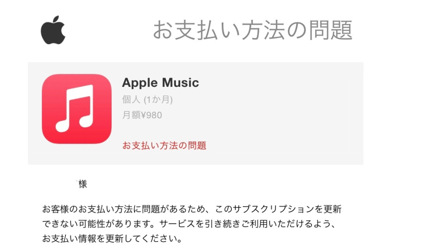Click the ¥980 price amount
436x252 pixels.
pyautogui.click(x=151, y=115)
